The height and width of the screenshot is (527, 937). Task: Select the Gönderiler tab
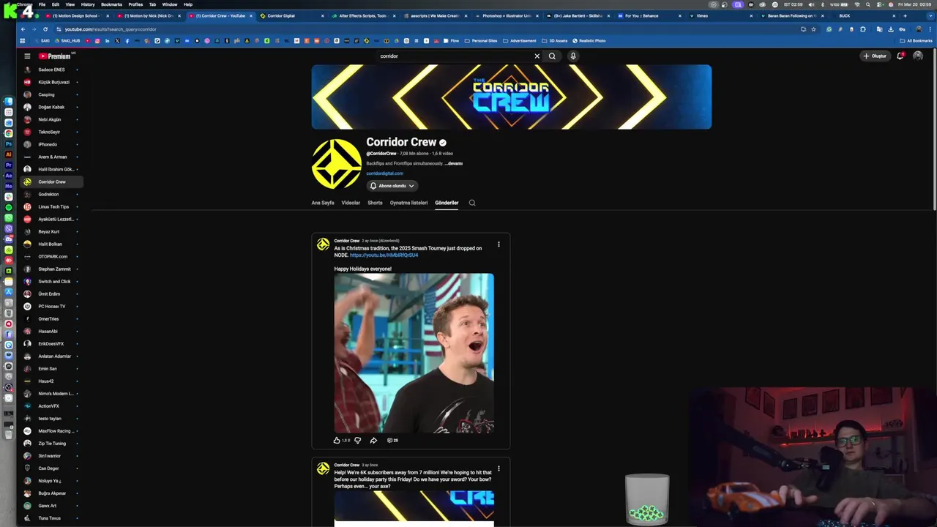click(447, 203)
